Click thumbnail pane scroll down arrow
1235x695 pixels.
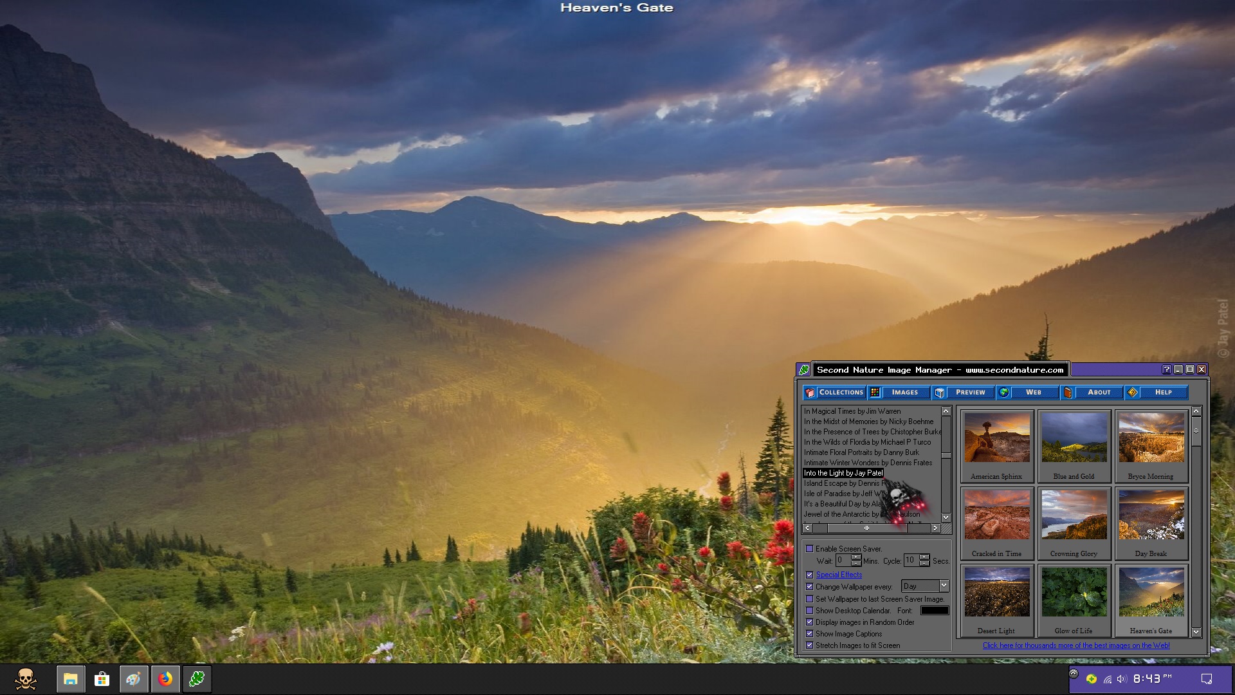point(1196,633)
